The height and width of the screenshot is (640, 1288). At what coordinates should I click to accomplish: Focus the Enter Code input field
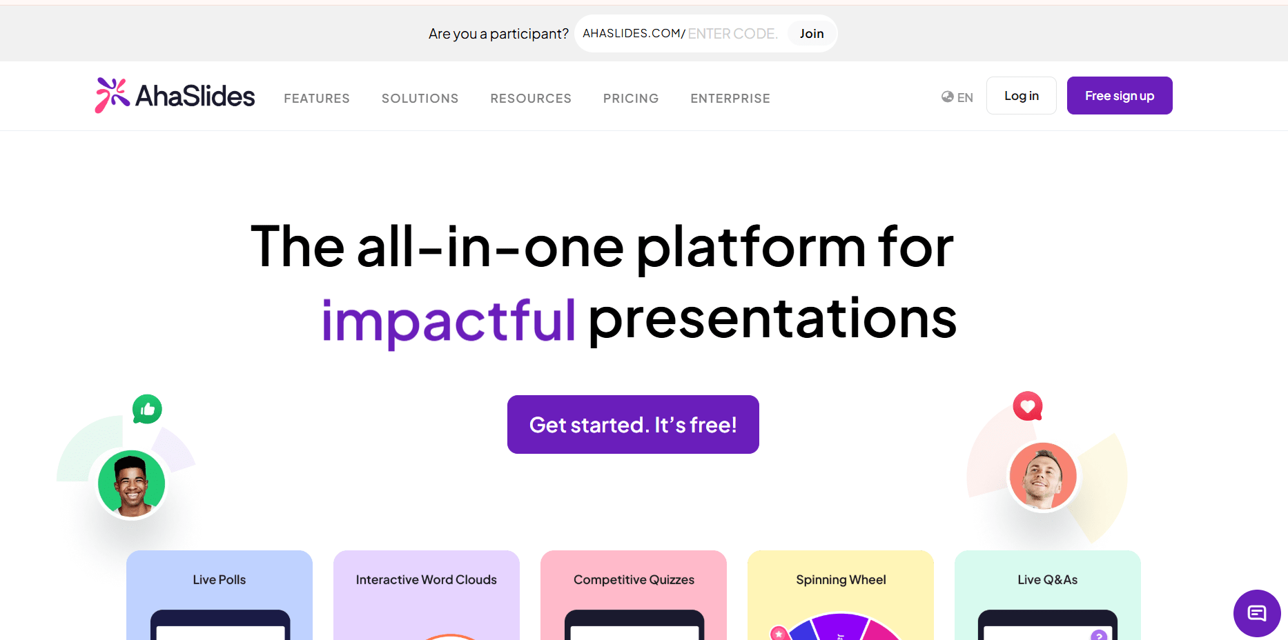tap(732, 34)
